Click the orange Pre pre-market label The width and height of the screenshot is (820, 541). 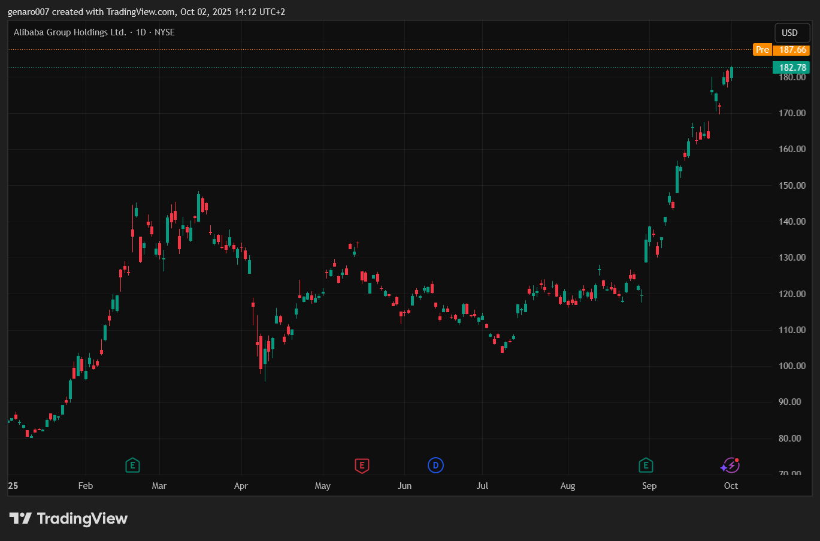pyautogui.click(x=762, y=50)
